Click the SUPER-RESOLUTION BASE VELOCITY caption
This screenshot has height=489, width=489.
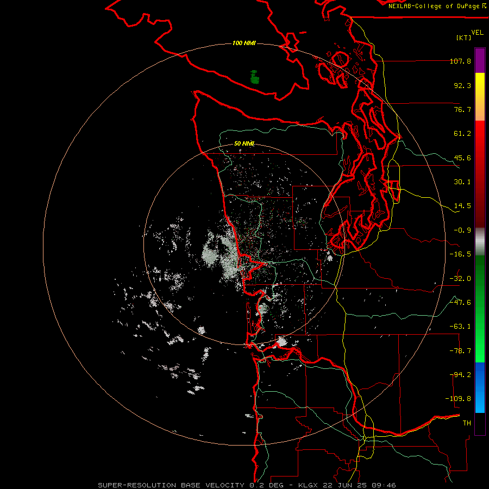(x=171, y=485)
